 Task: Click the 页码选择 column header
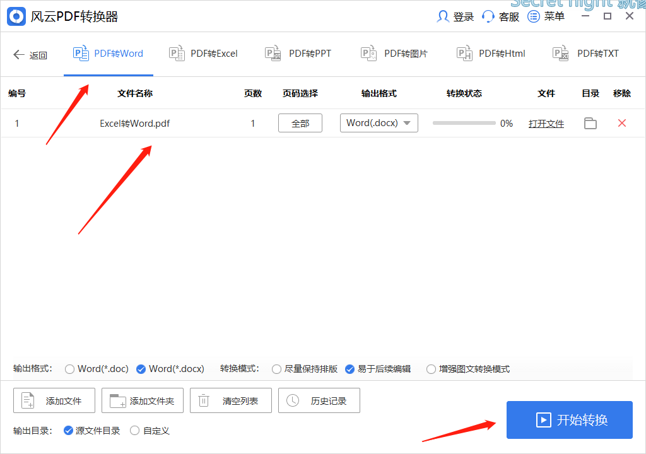300,93
